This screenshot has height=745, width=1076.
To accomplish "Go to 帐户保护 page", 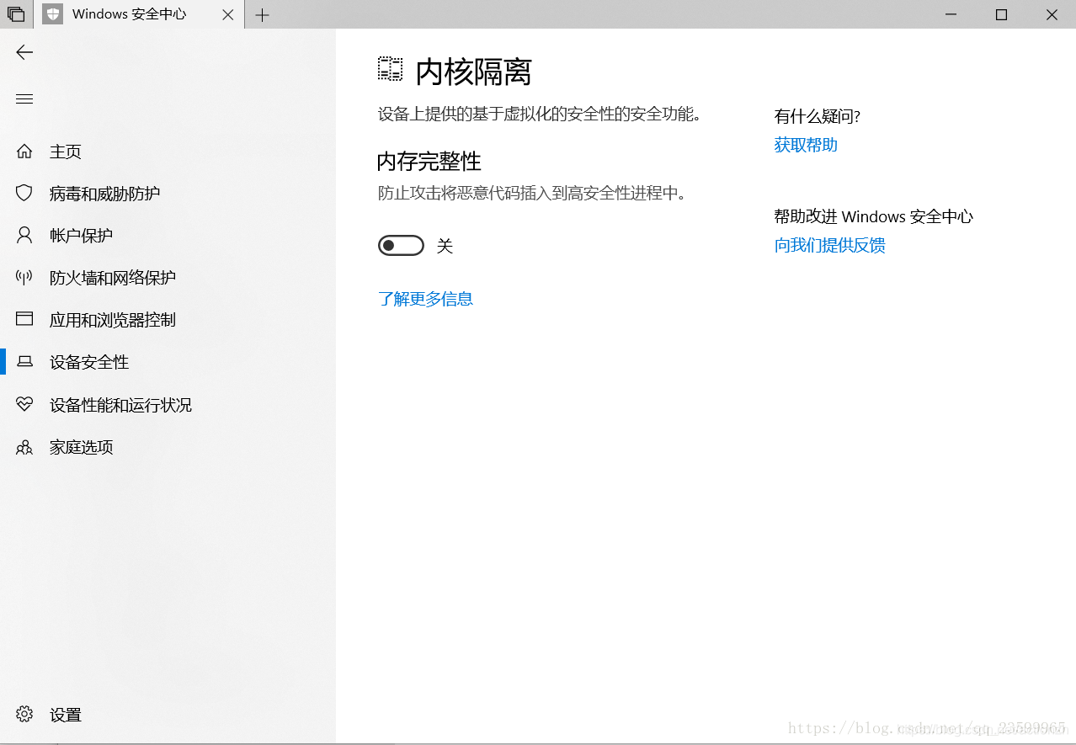I will click(x=81, y=236).
